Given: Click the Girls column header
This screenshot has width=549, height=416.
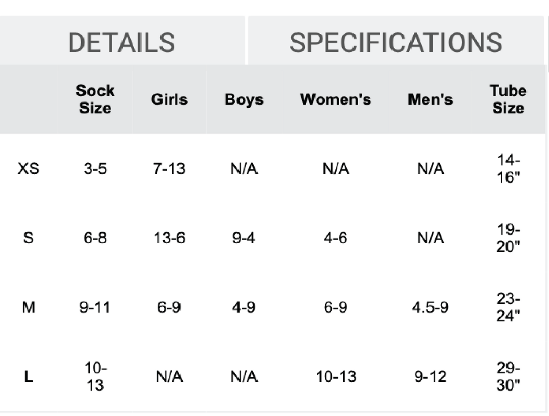Looking at the screenshot, I should pyautogui.click(x=169, y=99).
